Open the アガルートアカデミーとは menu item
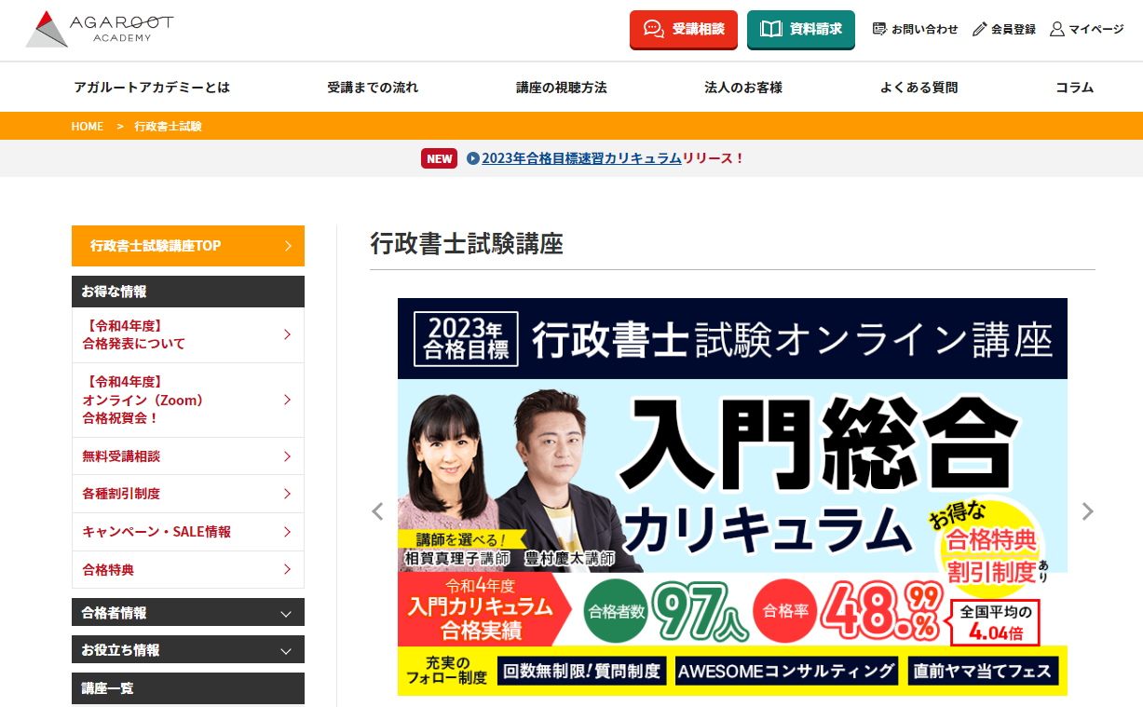The image size is (1143, 707). [152, 88]
